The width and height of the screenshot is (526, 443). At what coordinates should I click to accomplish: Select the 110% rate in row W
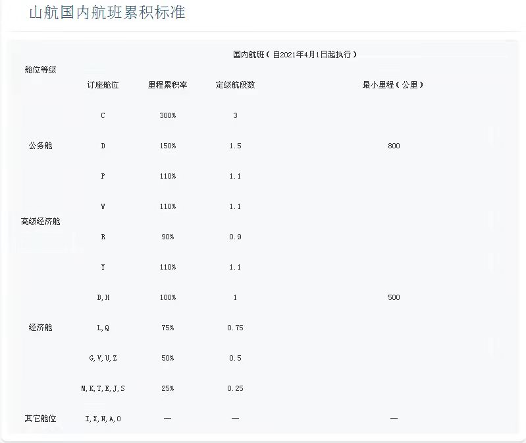tap(168, 206)
